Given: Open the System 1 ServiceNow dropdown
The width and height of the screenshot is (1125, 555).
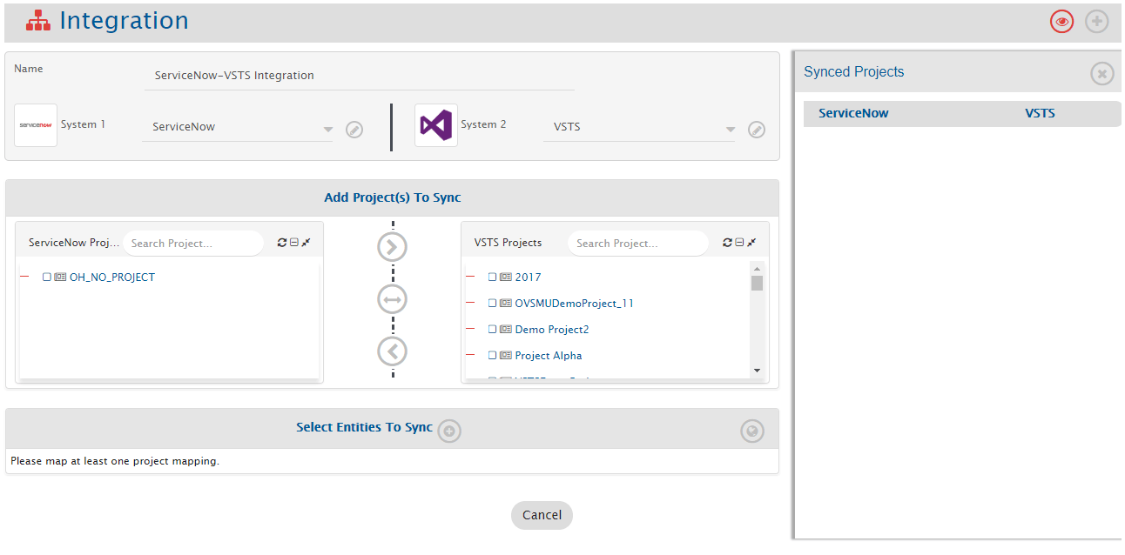Looking at the screenshot, I should [327, 130].
